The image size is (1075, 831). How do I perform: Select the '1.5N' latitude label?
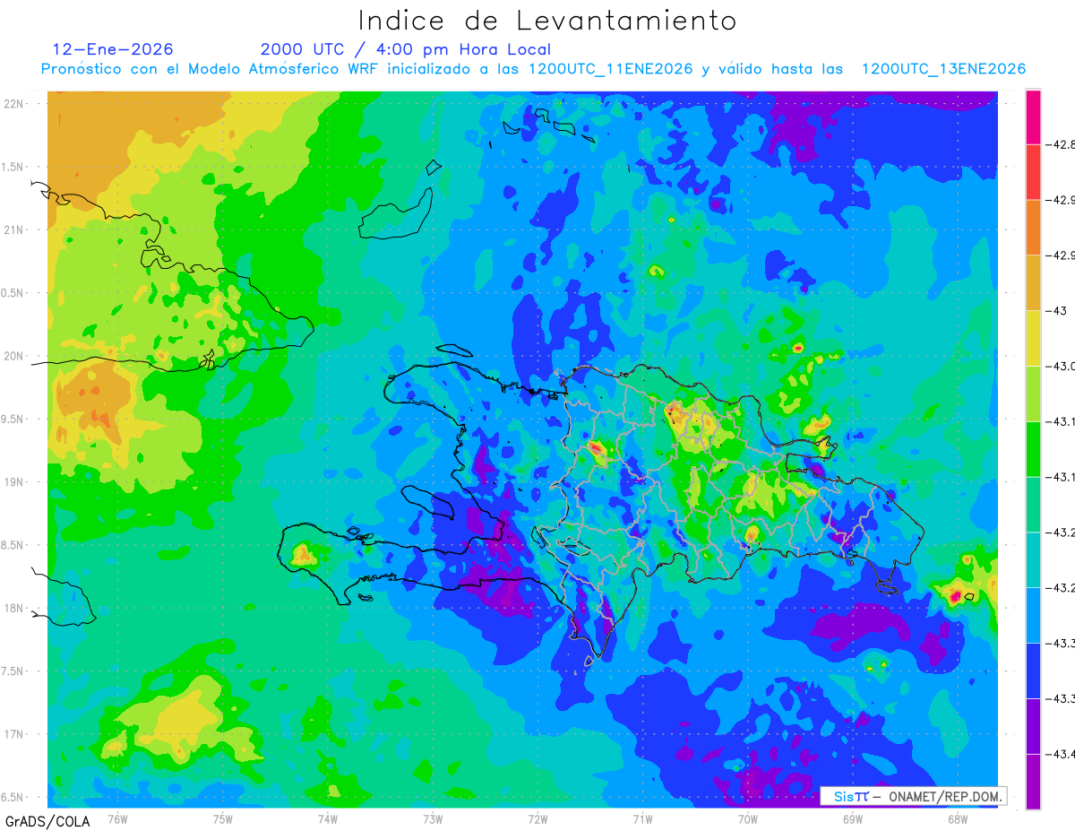tap(13, 167)
